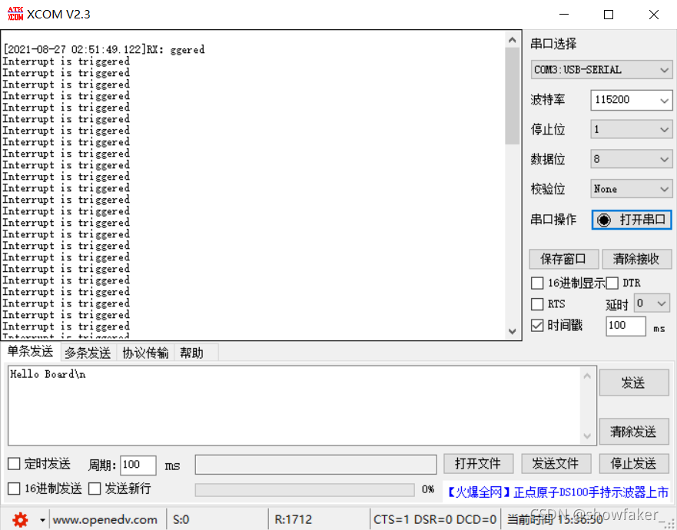Click the 打开文件 open file button

(479, 464)
